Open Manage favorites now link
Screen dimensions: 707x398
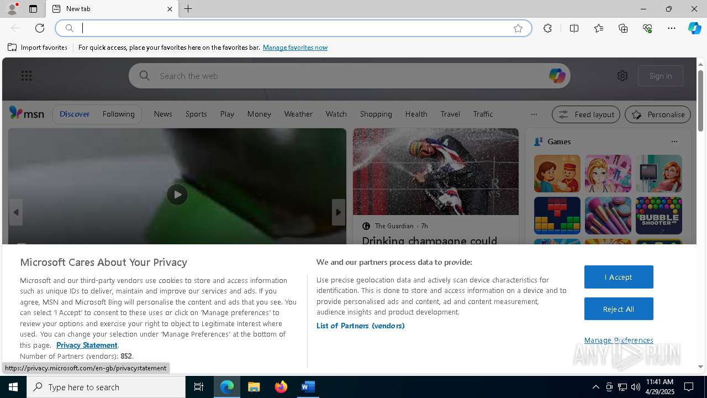point(295,48)
